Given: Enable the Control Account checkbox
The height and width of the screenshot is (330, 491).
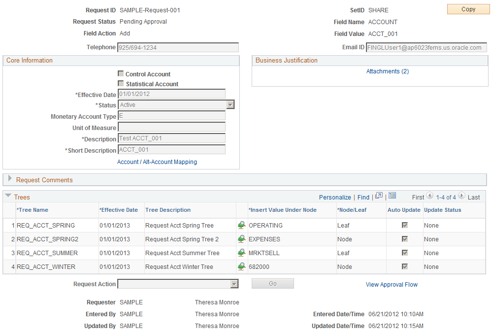Looking at the screenshot, I should pos(121,73).
